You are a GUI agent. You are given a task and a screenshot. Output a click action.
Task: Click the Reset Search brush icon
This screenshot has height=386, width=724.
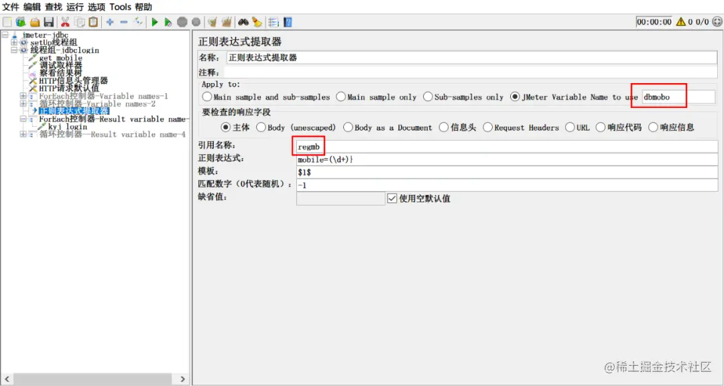click(x=257, y=21)
